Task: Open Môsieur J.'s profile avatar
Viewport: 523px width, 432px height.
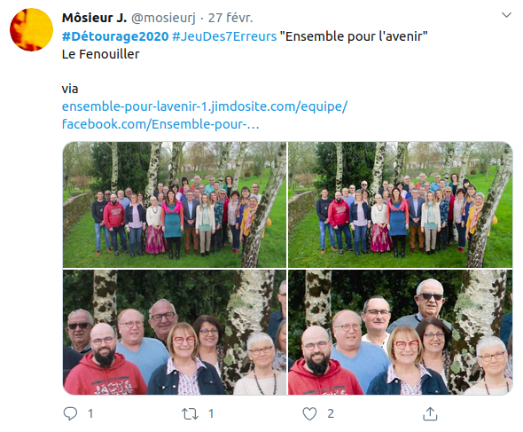Action: pos(31,29)
